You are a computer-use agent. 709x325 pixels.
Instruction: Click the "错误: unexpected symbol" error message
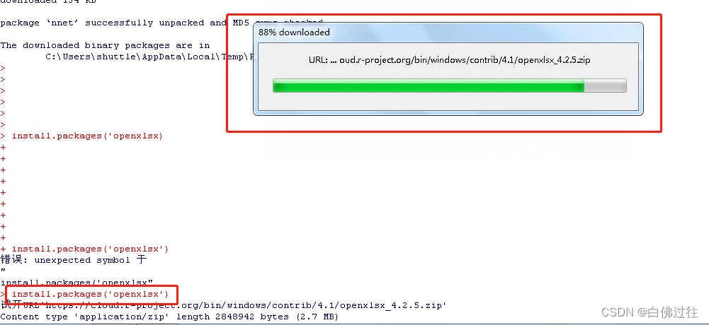tap(74, 260)
